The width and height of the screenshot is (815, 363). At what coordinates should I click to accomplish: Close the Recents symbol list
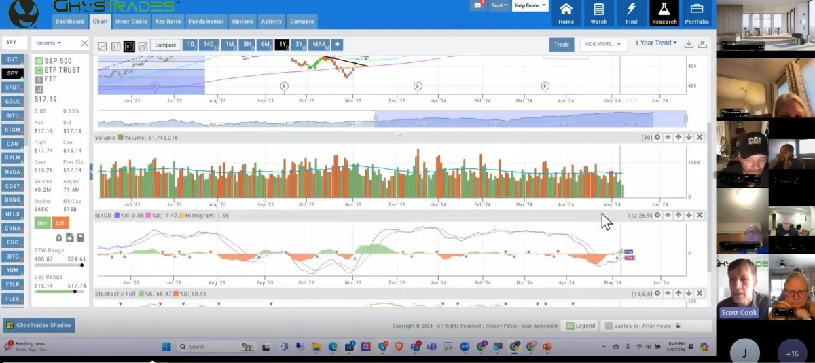click(x=84, y=43)
